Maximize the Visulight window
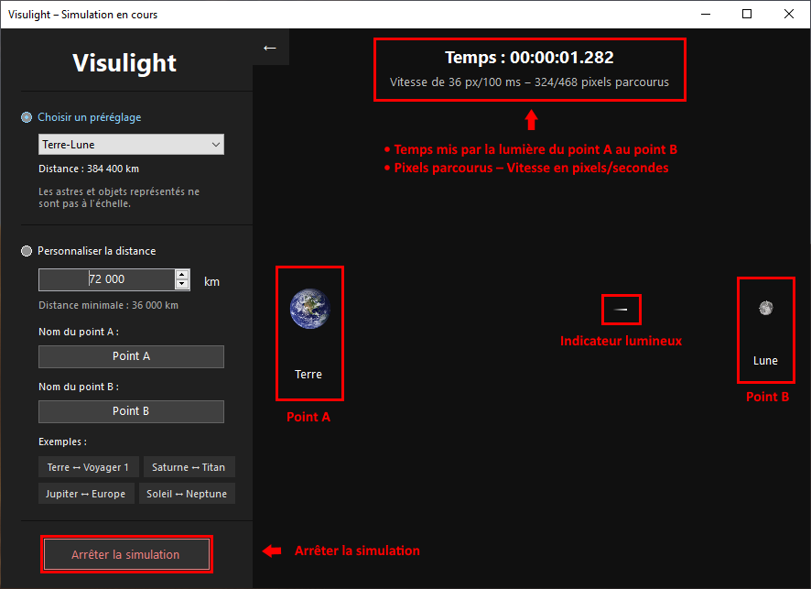Viewport: 811px width, 589px height. pyautogui.click(x=747, y=14)
